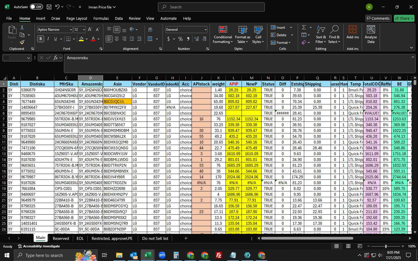Switch to Page Break Preview icon
This screenshot has height=261, width=418.
point(360,246)
